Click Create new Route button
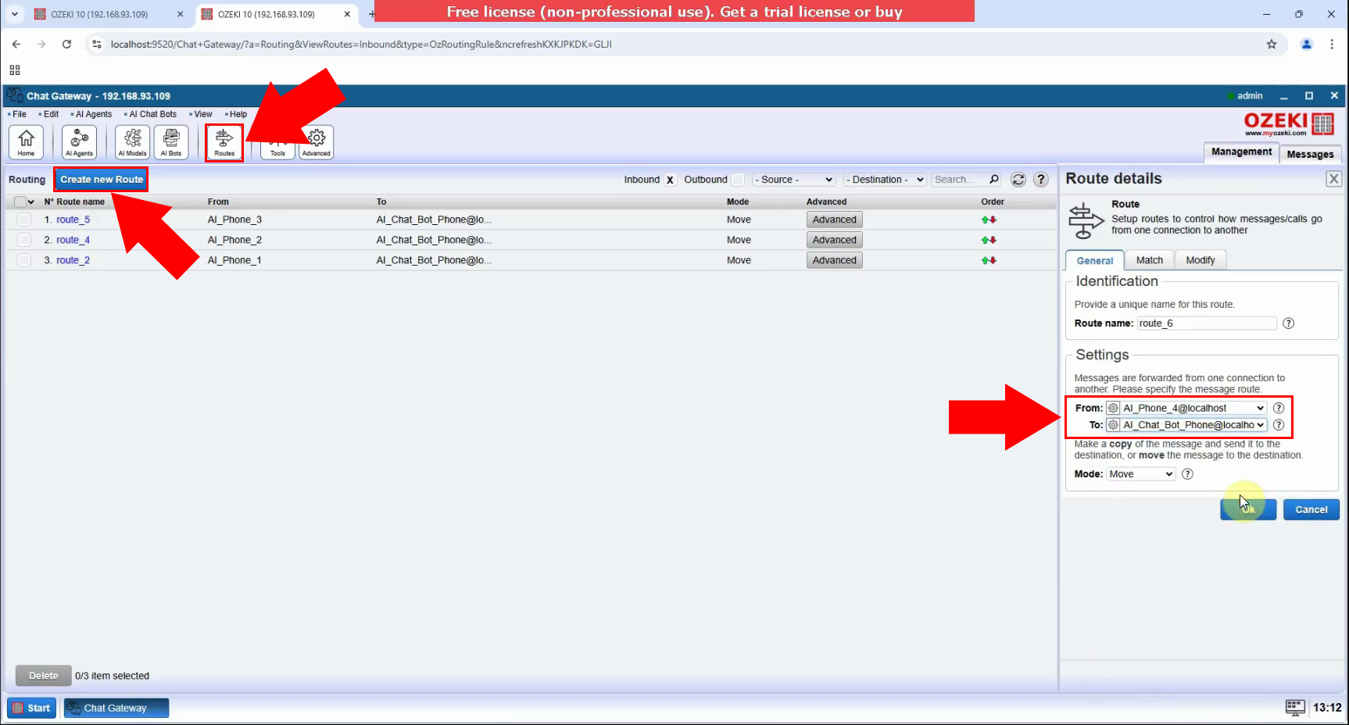The width and height of the screenshot is (1349, 725). point(102,180)
